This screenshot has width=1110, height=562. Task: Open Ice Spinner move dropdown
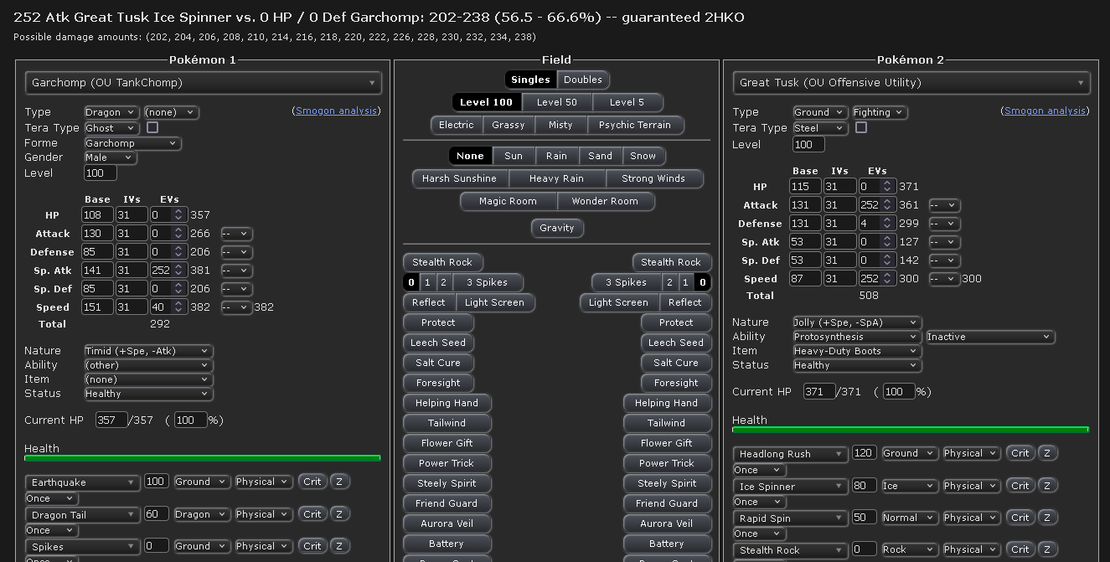tap(791, 487)
